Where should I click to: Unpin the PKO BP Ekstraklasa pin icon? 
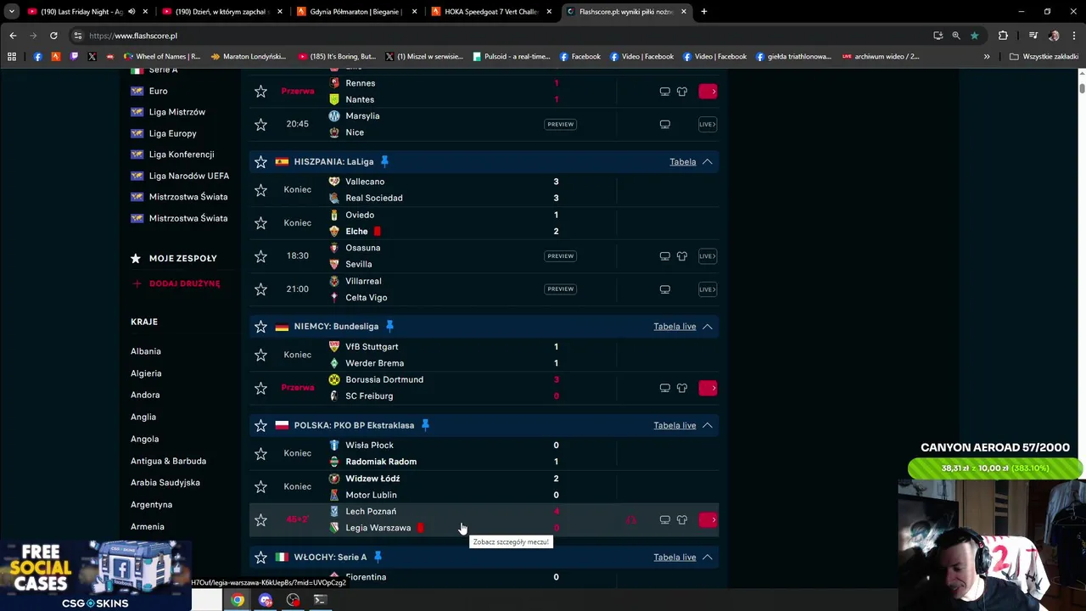pos(425,425)
